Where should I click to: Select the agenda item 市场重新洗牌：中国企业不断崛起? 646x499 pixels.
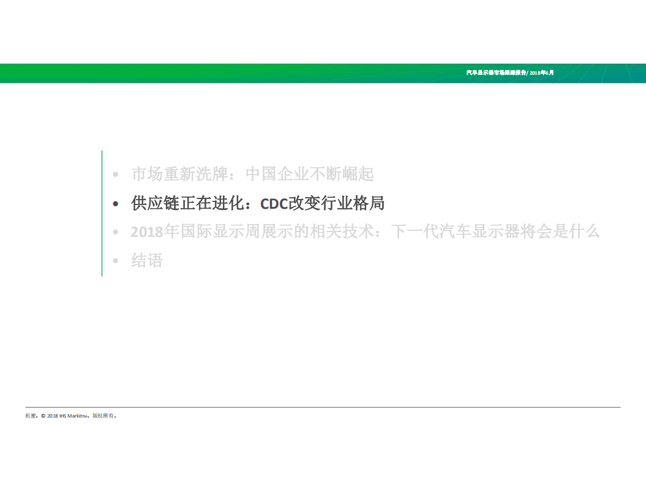point(253,174)
